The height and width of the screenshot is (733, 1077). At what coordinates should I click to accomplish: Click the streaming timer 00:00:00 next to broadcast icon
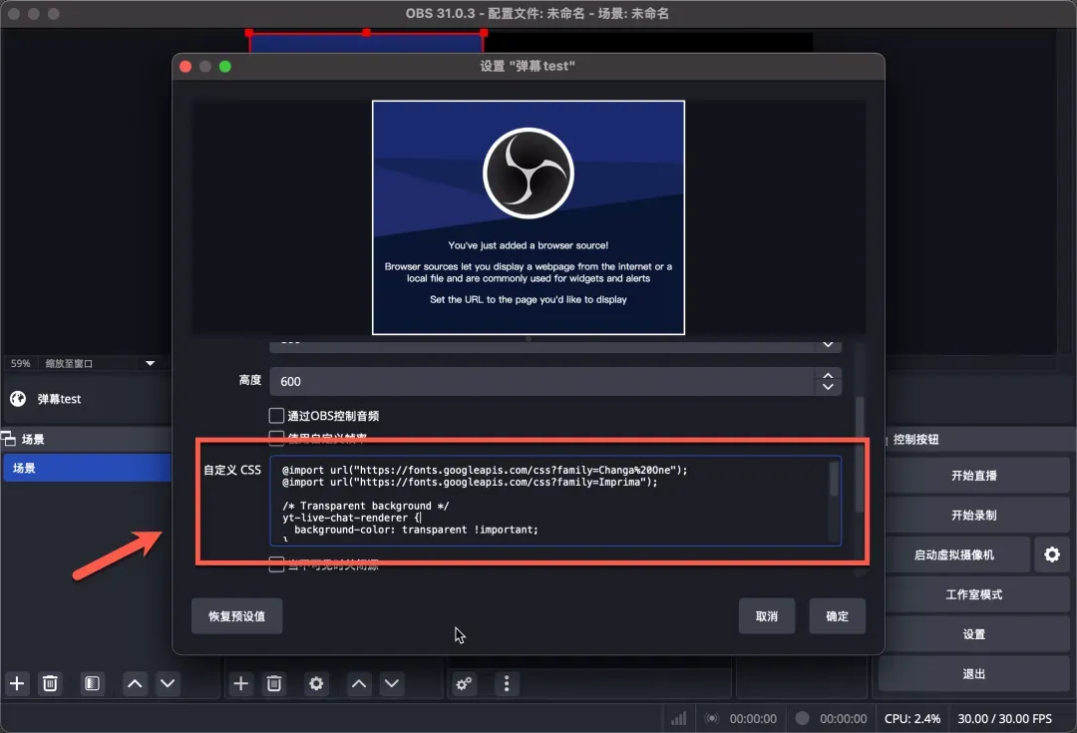coord(753,719)
